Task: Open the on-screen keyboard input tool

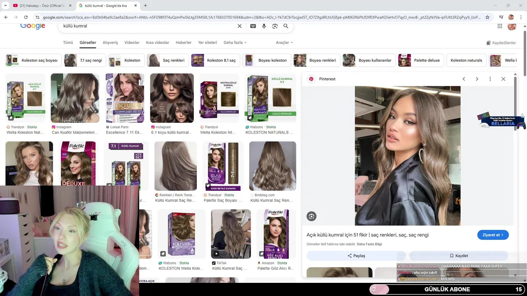Action: (253, 26)
